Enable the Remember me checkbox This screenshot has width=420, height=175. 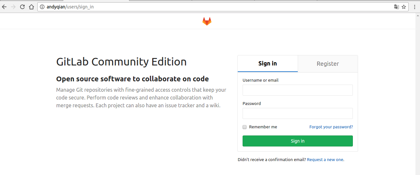point(245,127)
